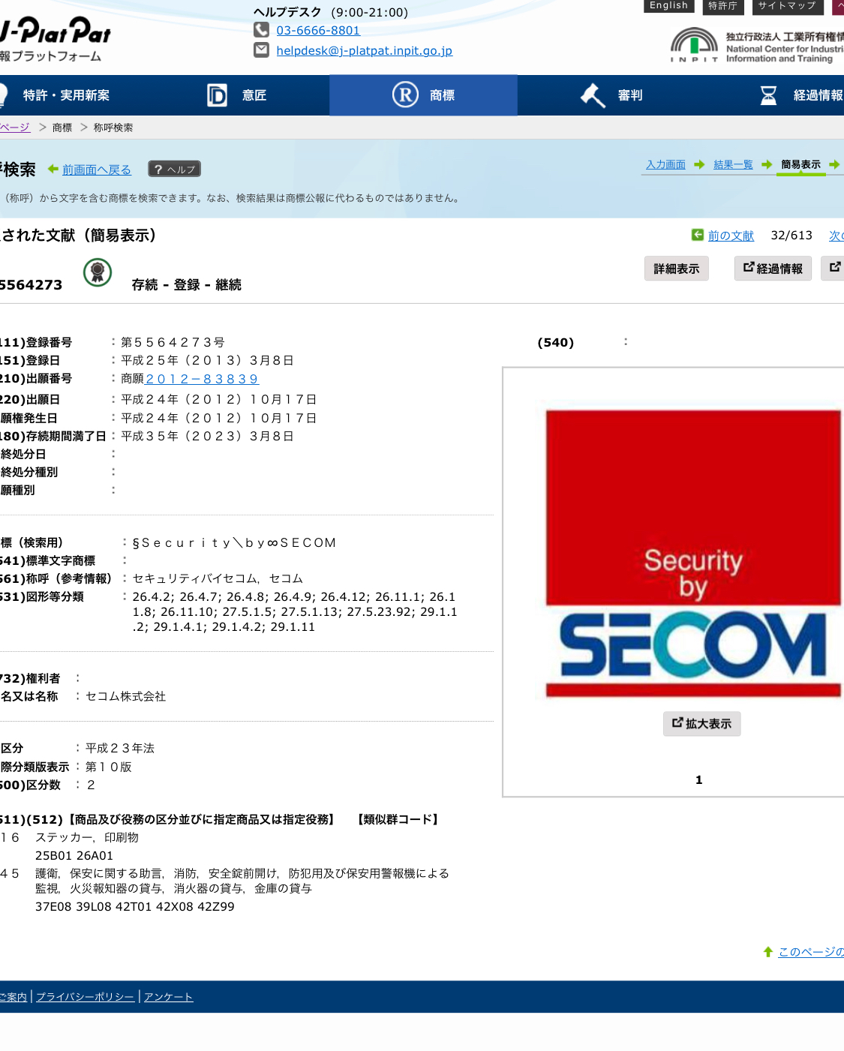The width and height of the screenshot is (844, 1051).
Task: Click the ご案内 footer link
Action: [x=14, y=997]
